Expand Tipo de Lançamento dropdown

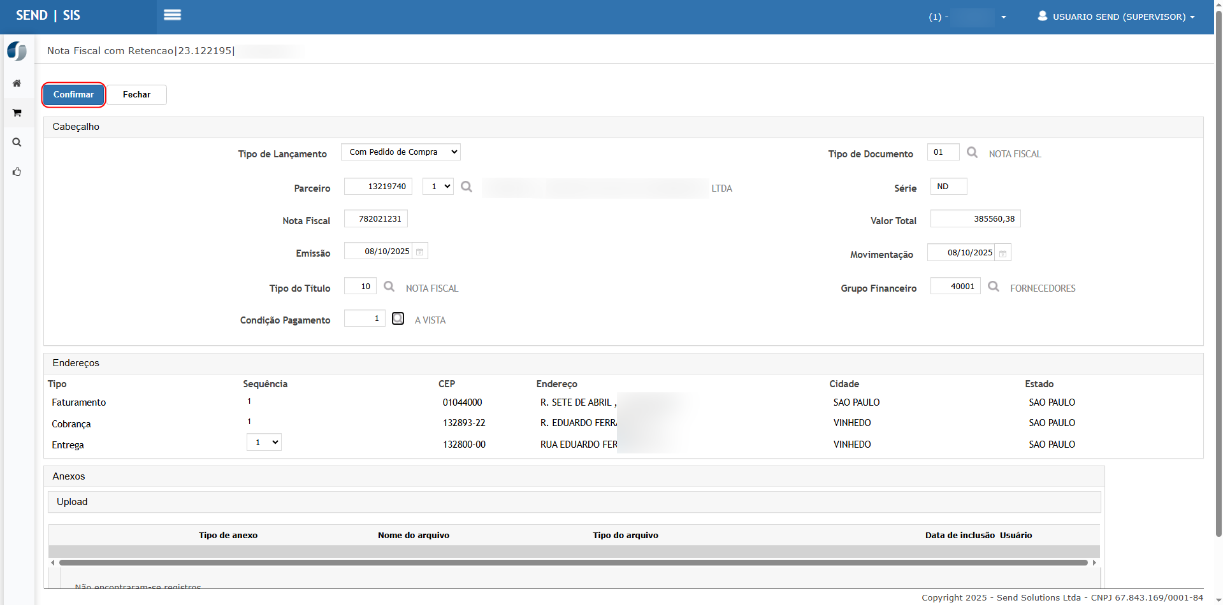point(400,152)
